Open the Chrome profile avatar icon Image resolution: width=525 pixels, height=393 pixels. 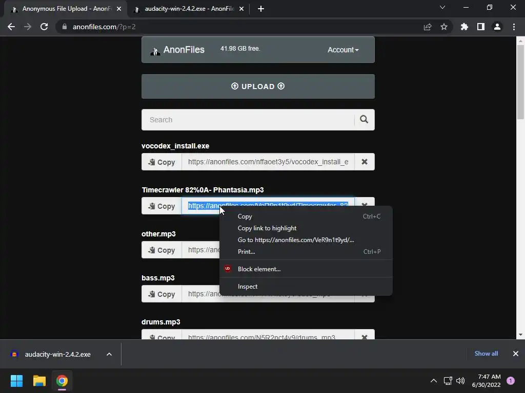point(497,27)
